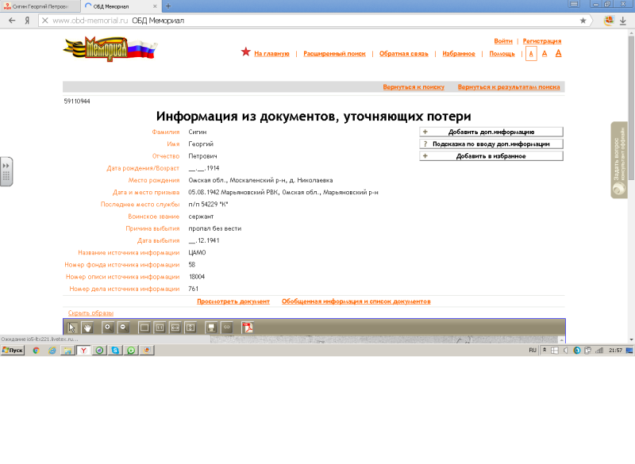Open browser hamburger menu in title bar

[x=573, y=4]
